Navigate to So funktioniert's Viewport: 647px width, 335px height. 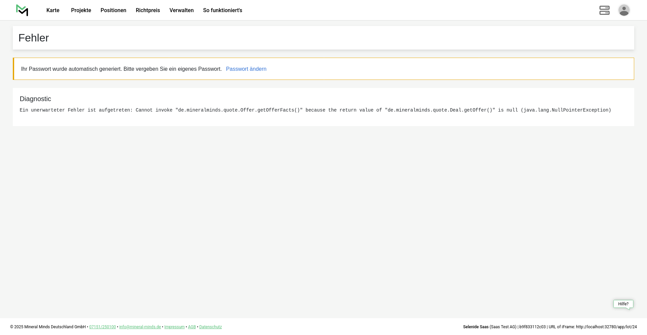click(x=222, y=10)
